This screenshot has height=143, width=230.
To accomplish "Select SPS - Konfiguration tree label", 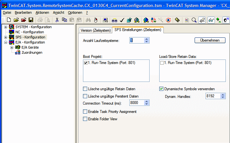I will (30, 37).
